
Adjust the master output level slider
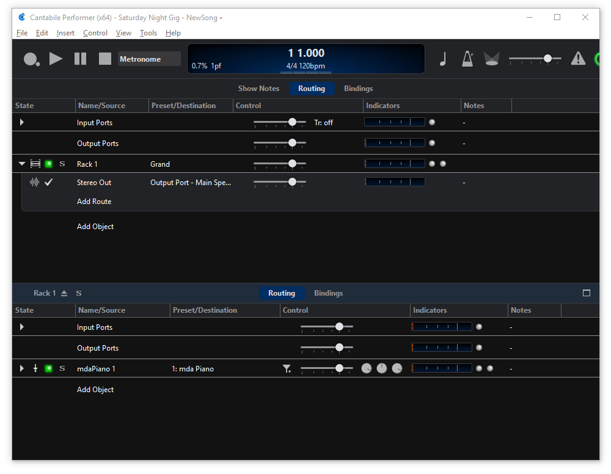535,59
